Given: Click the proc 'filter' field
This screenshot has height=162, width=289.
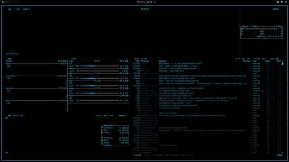Looking at the screenshot, I should click(x=144, y=58).
